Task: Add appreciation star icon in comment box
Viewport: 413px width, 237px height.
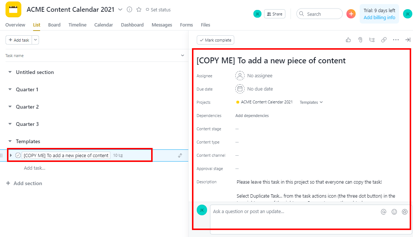Action: tap(405, 212)
